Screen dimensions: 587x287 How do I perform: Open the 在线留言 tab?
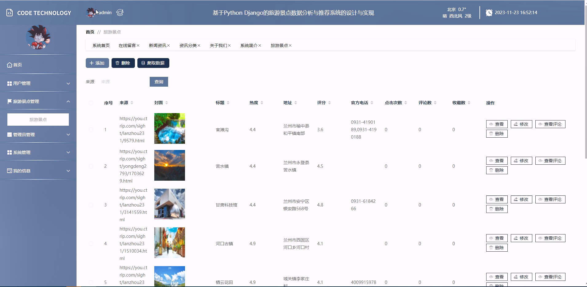(x=127, y=45)
